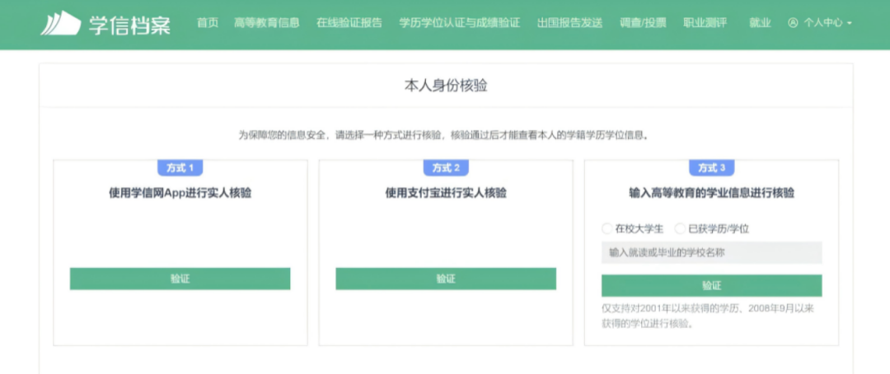This screenshot has height=374, width=890.
Task: Click the school name input field
Action: tap(711, 252)
